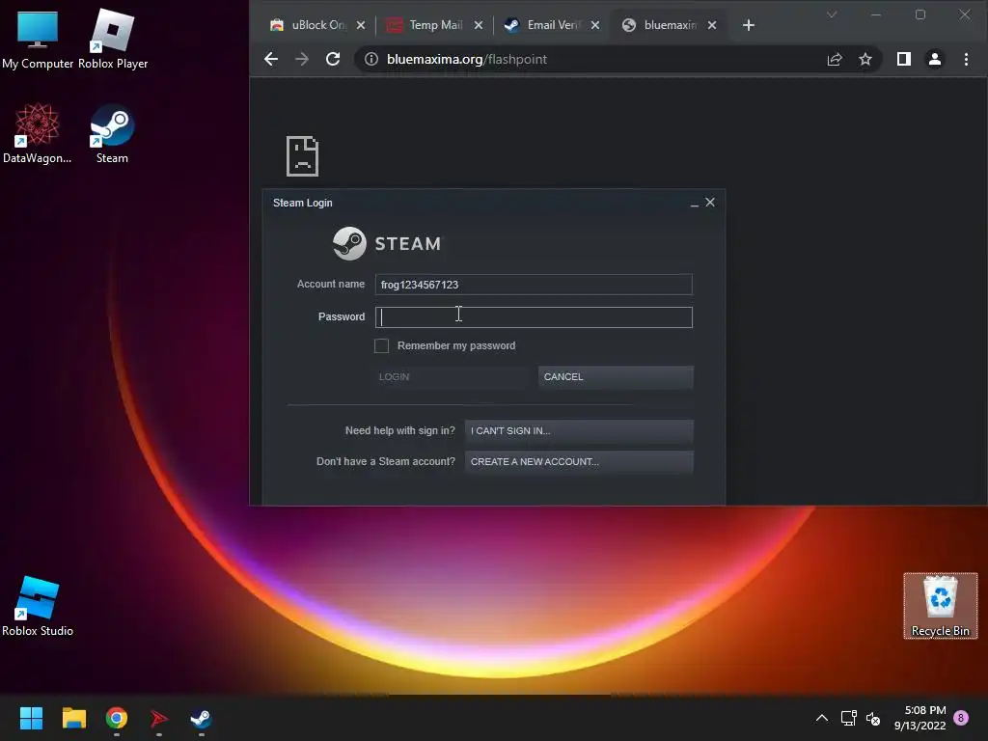Open Chrome's three-dot menu
The height and width of the screenshot is (741, 988).
(x=966, y=59)
